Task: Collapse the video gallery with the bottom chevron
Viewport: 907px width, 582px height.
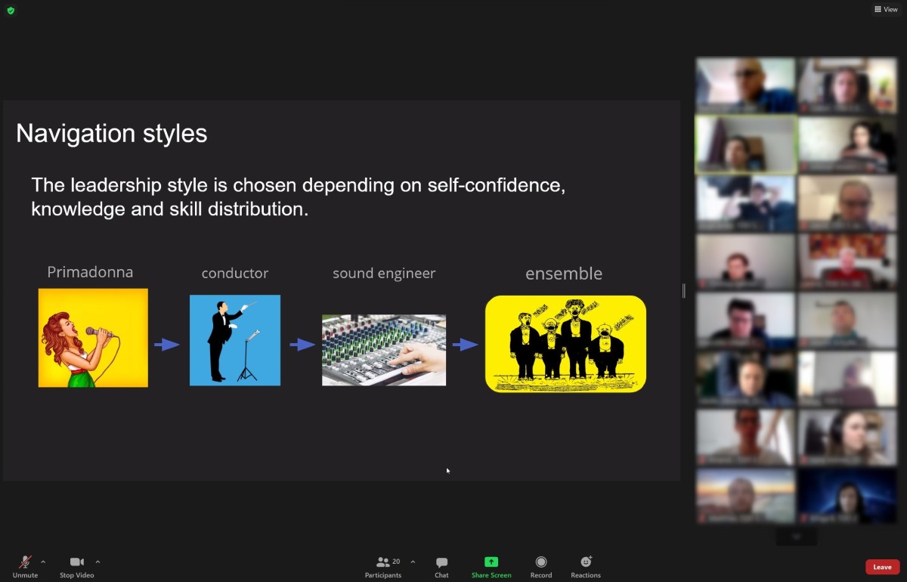Action: [796, 536]
